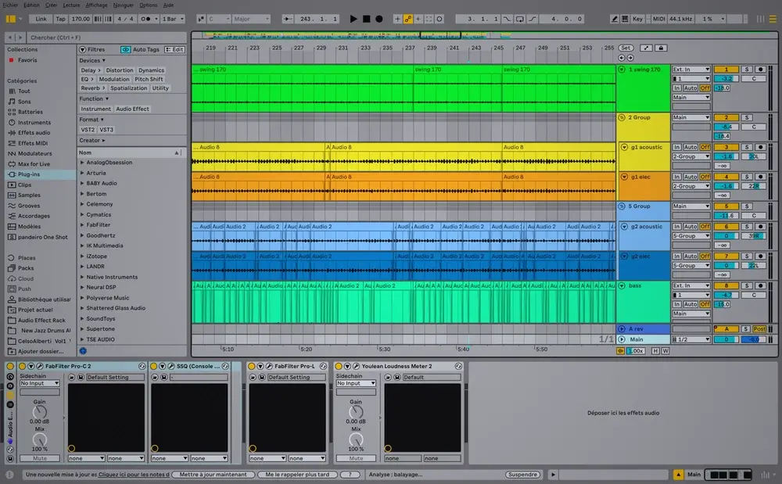Collapse the 2 Group track
Viewport: 782px width, 484px height.
coord(622,117)
